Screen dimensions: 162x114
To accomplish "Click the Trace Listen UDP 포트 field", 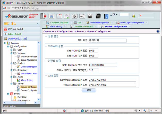I will tap(112, 85).
